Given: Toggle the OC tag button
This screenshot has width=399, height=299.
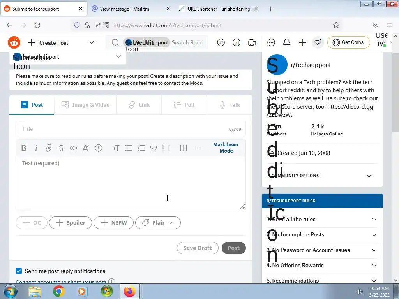Looking at the screenshot, I should point(32,223).
